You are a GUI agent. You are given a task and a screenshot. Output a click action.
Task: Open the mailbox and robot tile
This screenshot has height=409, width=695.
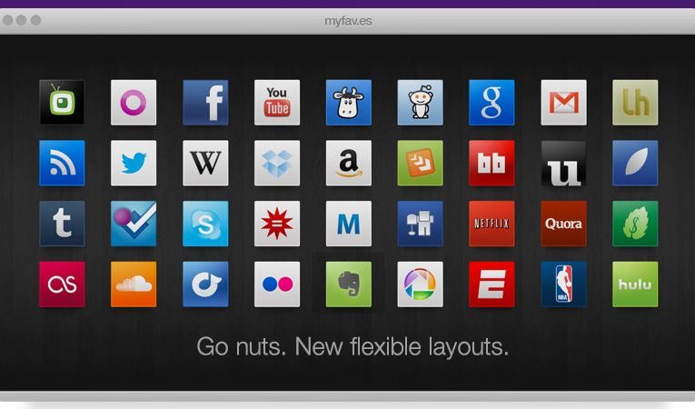(421, 224)
